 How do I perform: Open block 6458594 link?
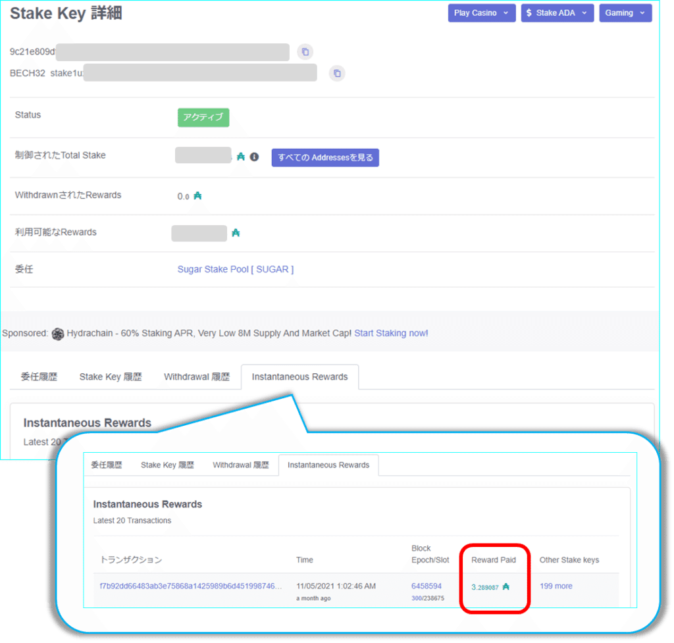[427, 586]
